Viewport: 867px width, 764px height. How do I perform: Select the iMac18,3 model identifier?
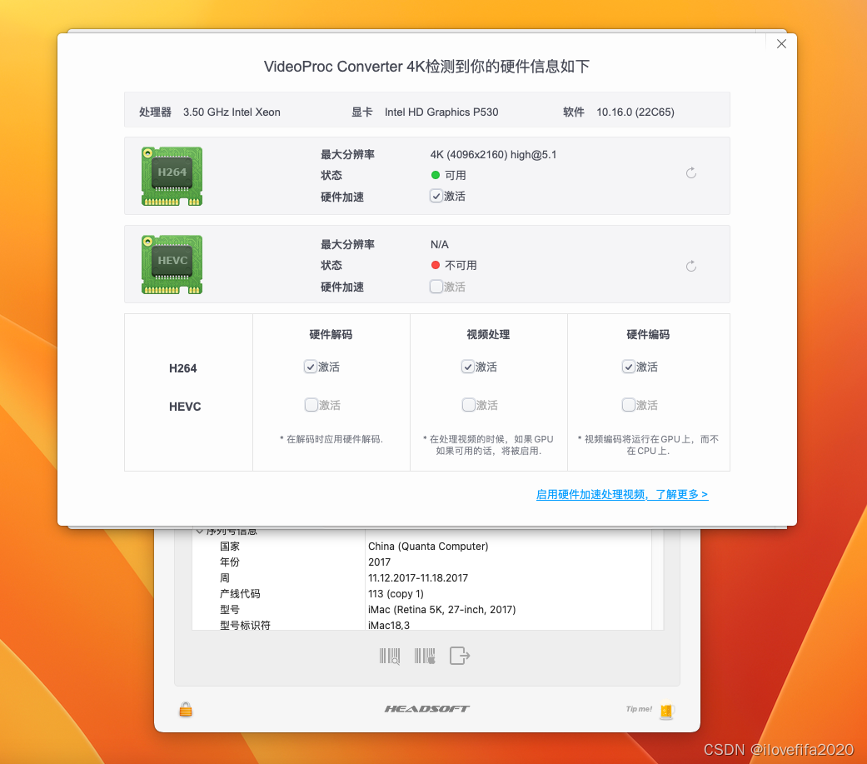(x=389, y=625)
